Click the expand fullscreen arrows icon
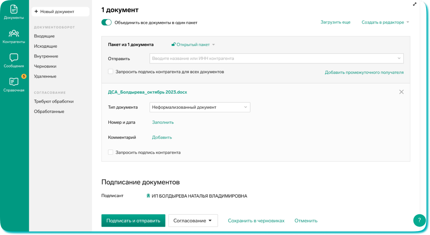The width and height of the screenshot is (430, 235). (415, 4)
